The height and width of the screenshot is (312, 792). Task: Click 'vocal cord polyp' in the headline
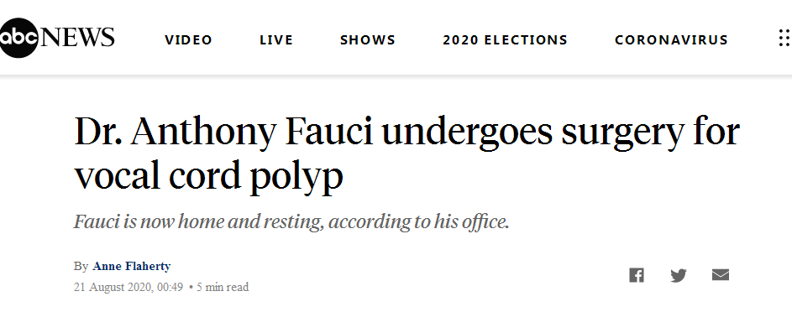[208, 176]
